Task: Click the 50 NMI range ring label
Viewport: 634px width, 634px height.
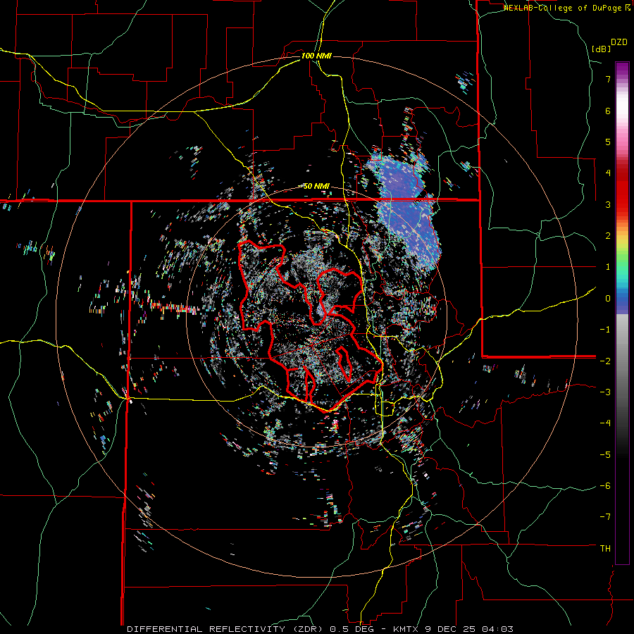Action: [x=316, y=186]
